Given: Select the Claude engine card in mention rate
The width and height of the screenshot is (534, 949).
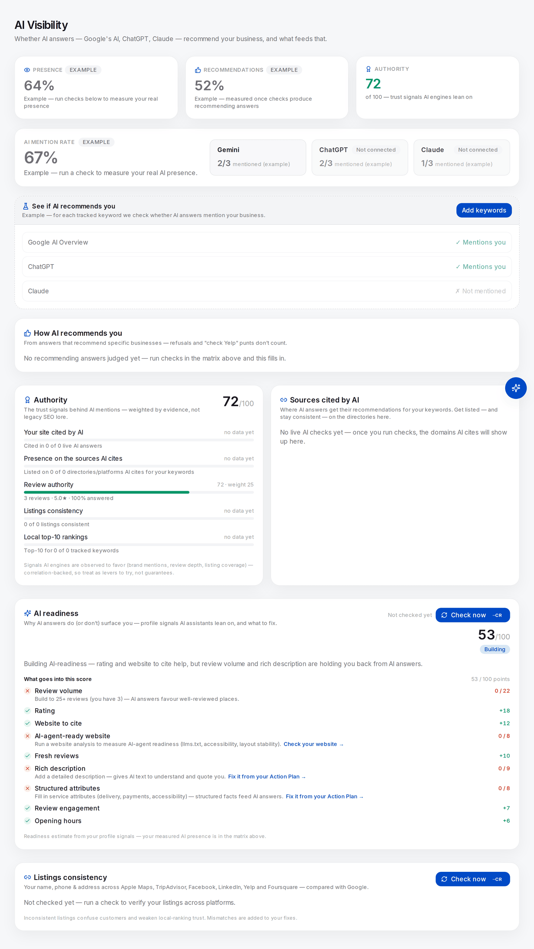Looking at the screenshot, I should coord(462,157).
